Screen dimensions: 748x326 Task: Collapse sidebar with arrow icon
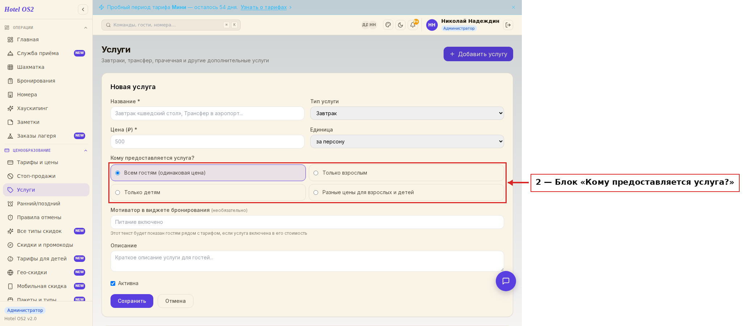(83, 9)
